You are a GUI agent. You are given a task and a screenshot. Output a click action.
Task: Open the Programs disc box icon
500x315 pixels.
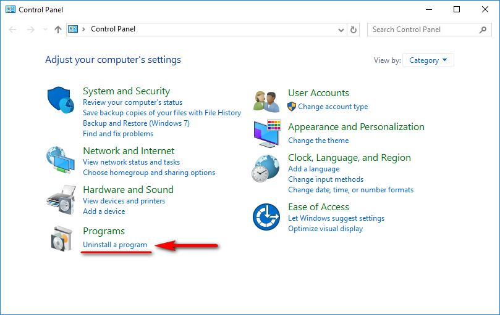pos(61,239)
